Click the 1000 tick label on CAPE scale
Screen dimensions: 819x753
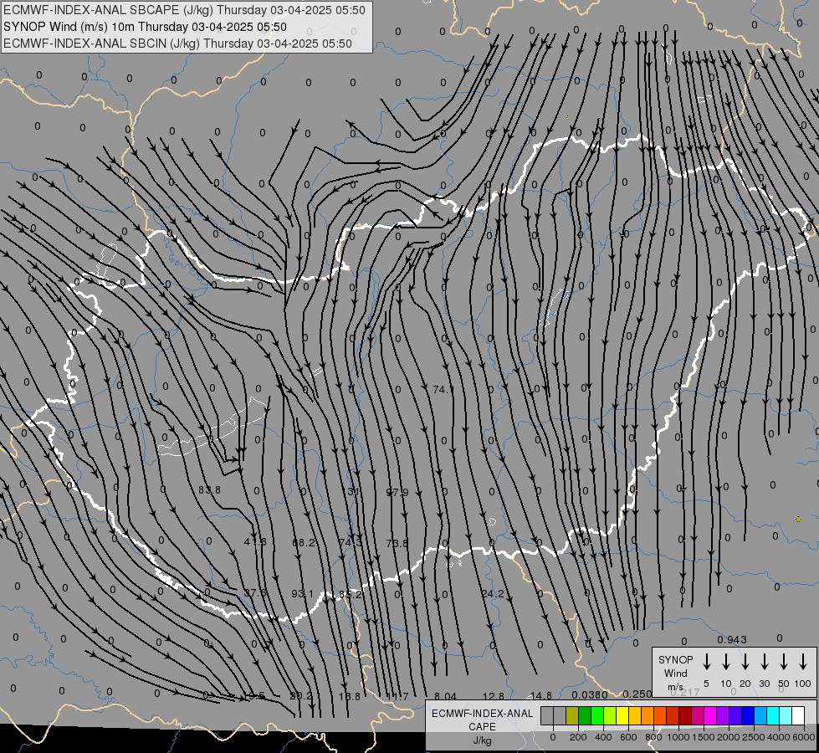[678, 737]
